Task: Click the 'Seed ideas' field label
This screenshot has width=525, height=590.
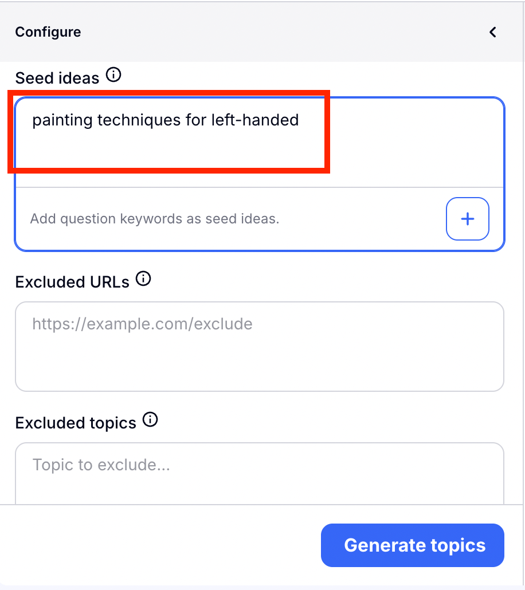Action: tap(57, 78)
